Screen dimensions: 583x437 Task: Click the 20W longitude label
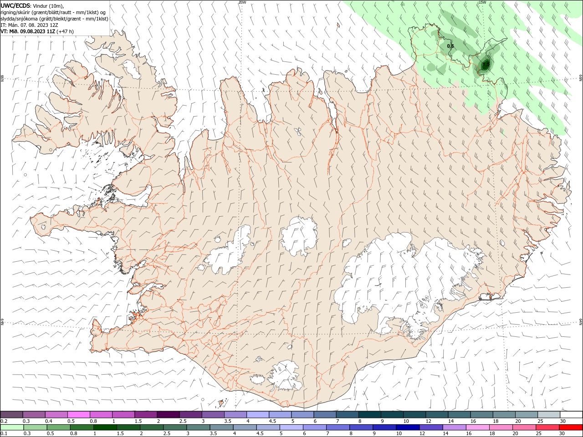tap(242, 2)
